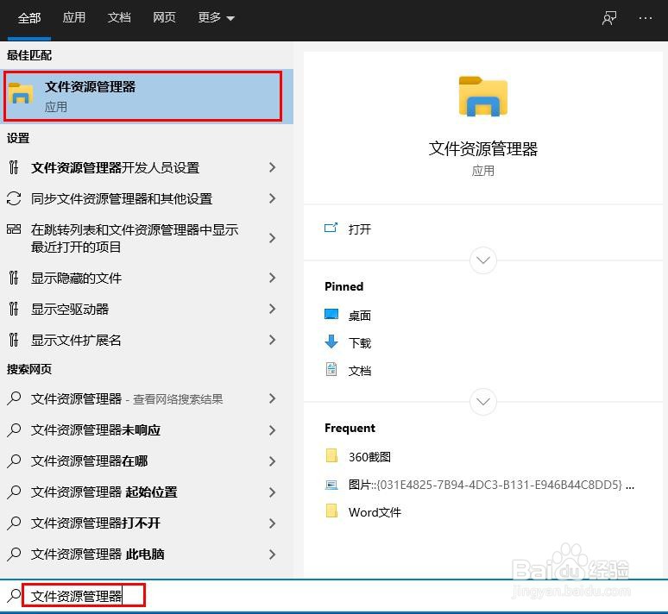
Task: Click sync icon beside 同步文件资源管理器和其他设置
Action: coord(14,198)
